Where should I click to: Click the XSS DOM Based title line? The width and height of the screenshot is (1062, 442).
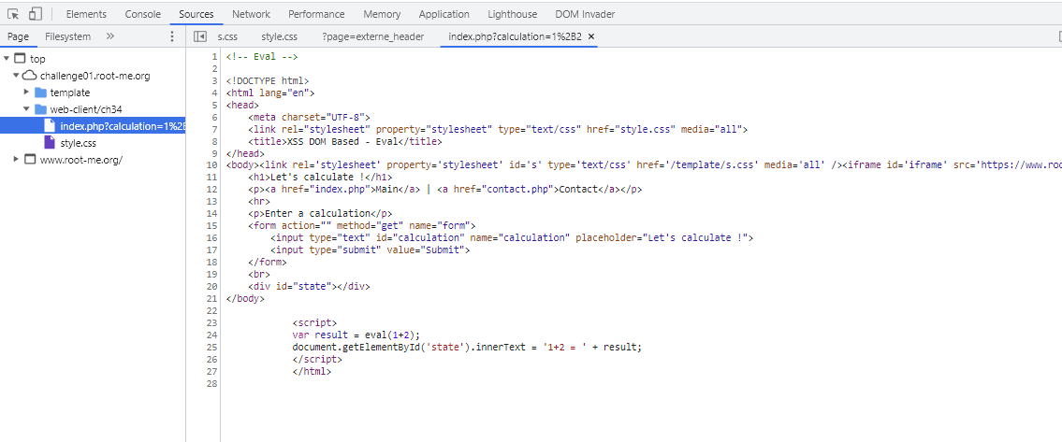pos(344,141)
